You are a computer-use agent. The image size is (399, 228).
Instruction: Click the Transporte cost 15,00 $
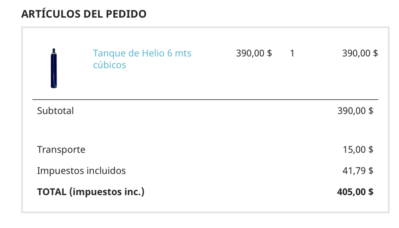358,149
